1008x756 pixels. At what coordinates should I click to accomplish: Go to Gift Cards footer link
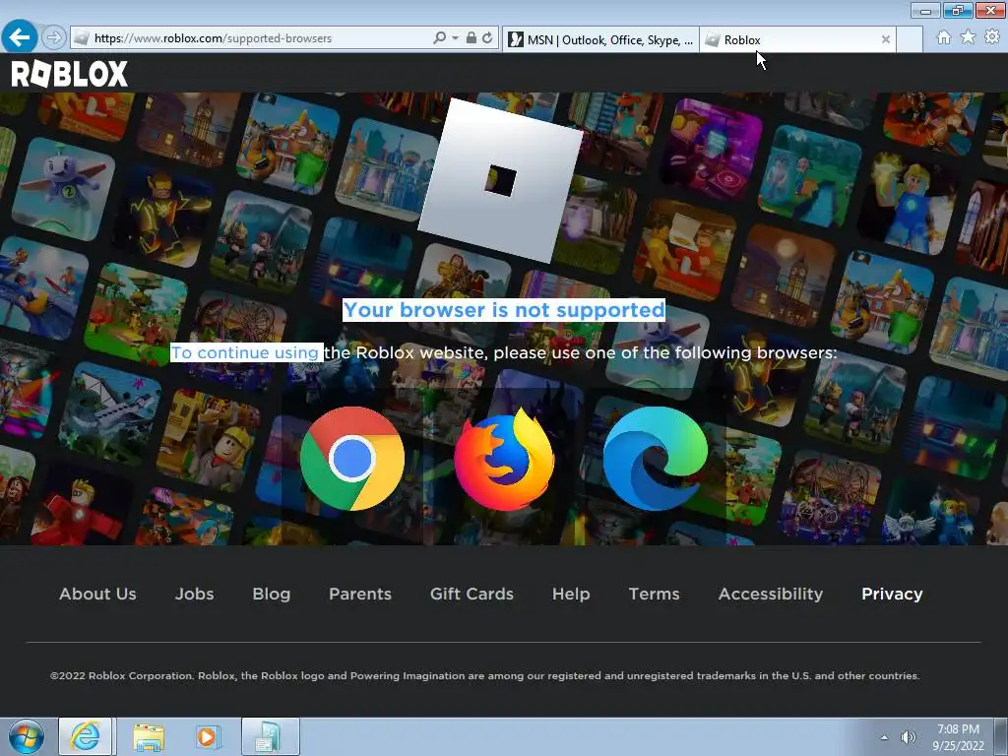coord(472,594)
